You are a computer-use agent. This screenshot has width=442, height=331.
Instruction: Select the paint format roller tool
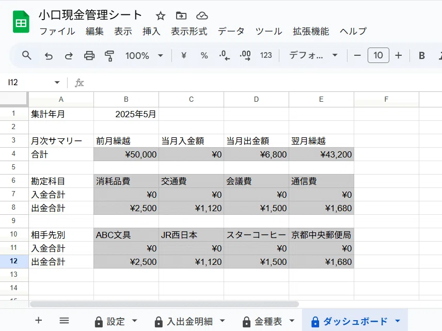click(x=109, y=55)
